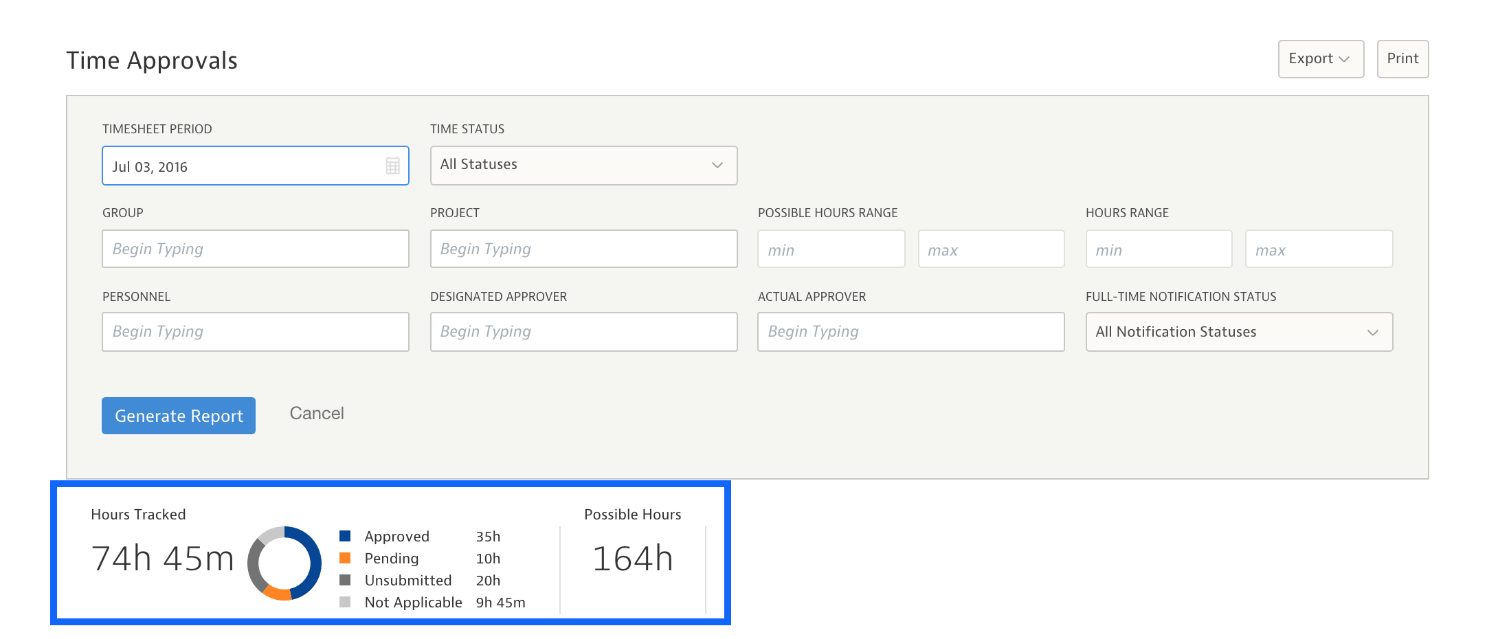Click the Approved blue legend square
The image size is (1487, 639).
345,536
